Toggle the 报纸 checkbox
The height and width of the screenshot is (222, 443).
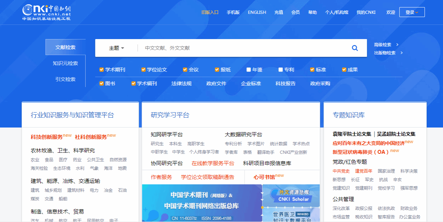pos(217,70)
